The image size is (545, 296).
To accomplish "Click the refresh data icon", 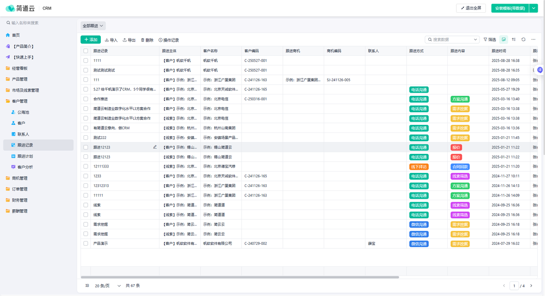I will pos(523,40).
